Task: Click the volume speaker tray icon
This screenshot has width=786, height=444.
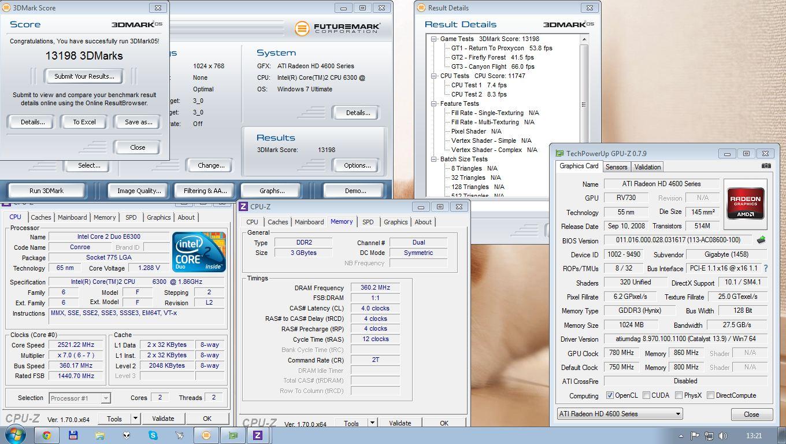Action: click(x=722, y=436)
